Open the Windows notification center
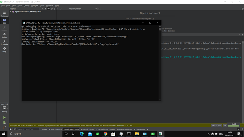Screen dimensions: 244x137 239,134
